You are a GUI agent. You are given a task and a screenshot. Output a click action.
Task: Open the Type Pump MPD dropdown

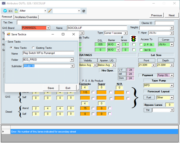tap(172, 85)
